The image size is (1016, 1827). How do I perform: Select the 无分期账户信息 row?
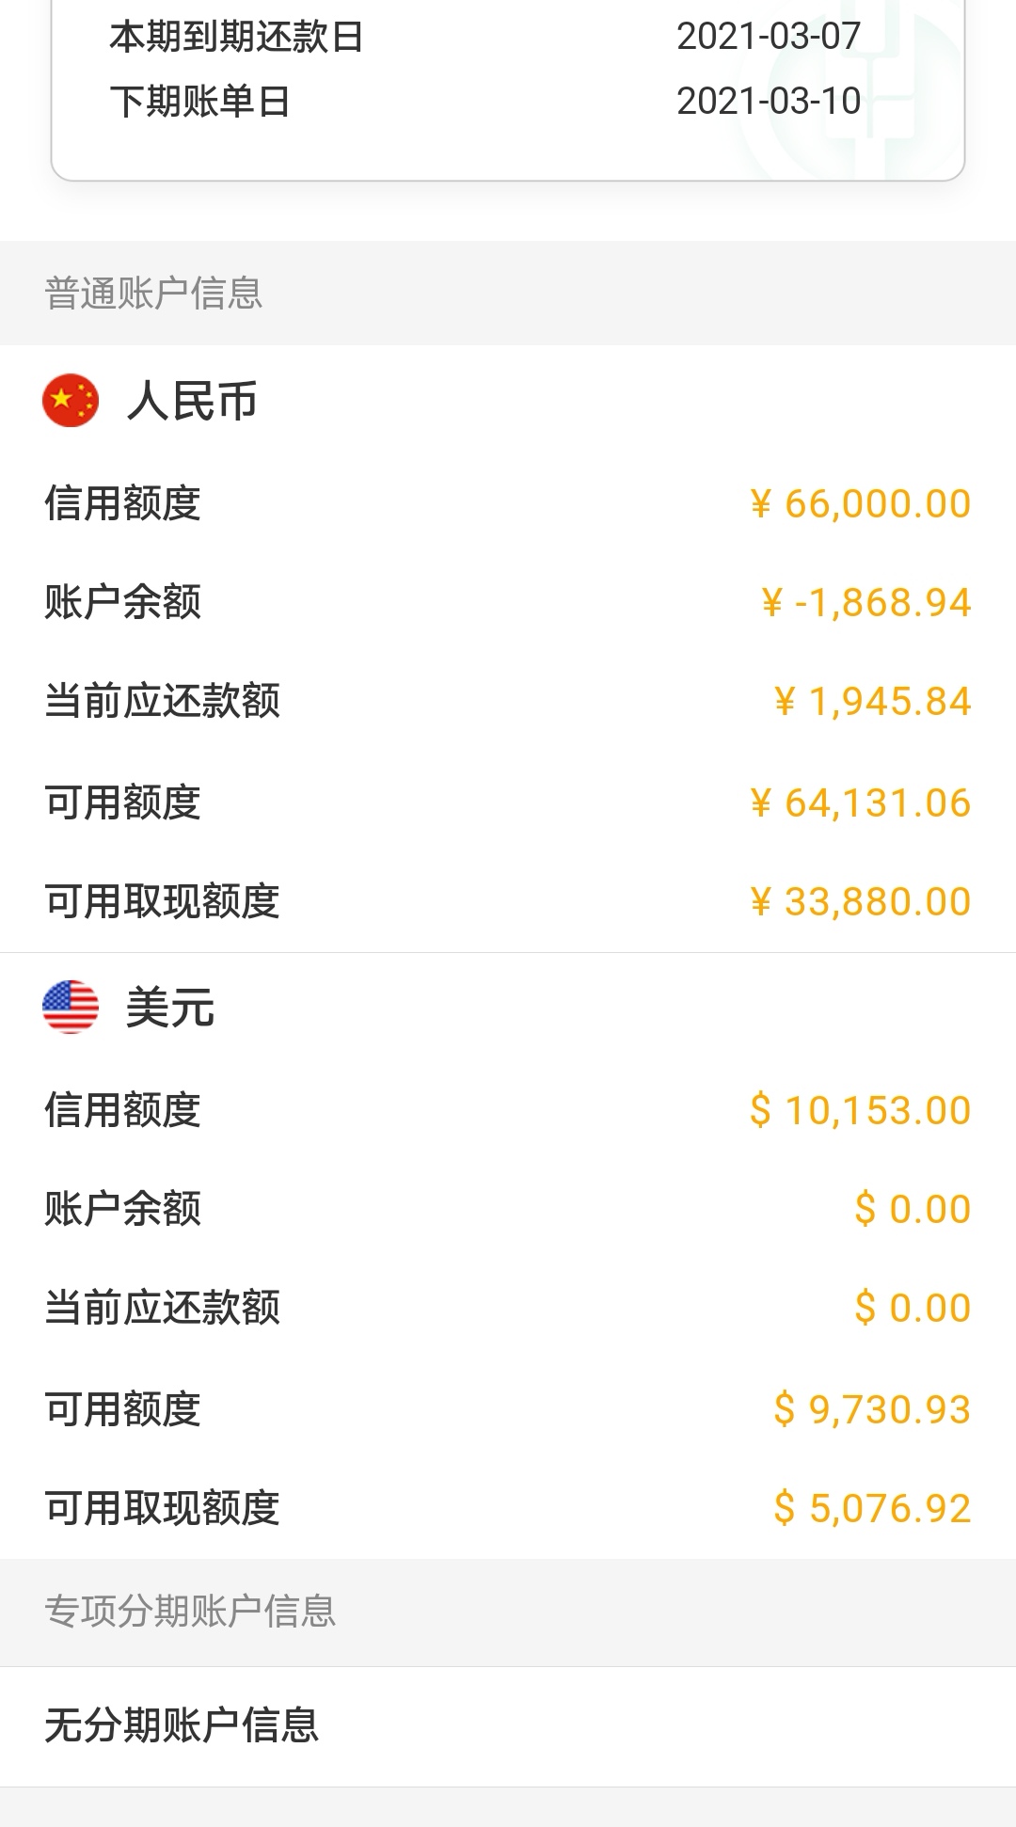click(508, 1725)
